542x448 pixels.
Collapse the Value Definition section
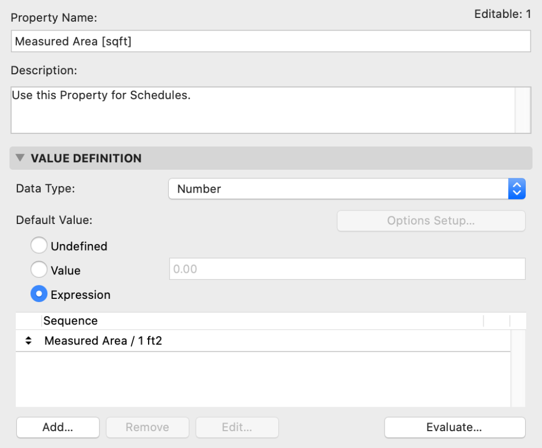pos(21,158)
